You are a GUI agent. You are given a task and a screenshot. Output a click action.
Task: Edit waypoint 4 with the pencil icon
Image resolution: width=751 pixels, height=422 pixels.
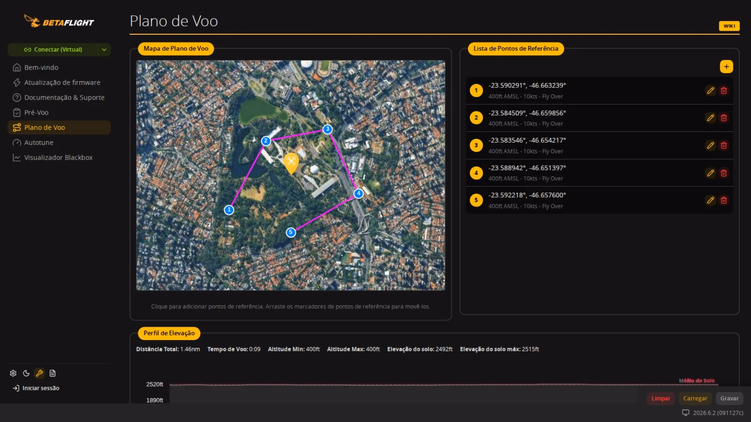(710, 173)
